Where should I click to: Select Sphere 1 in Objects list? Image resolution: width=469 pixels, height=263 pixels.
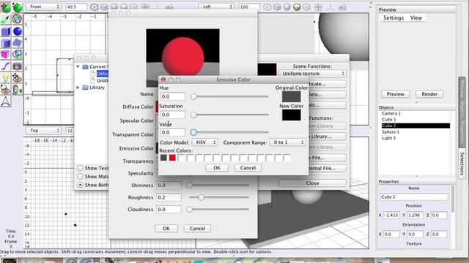point(391,131)
